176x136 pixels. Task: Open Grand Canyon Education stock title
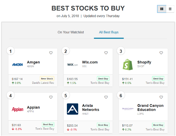point(150,108)
